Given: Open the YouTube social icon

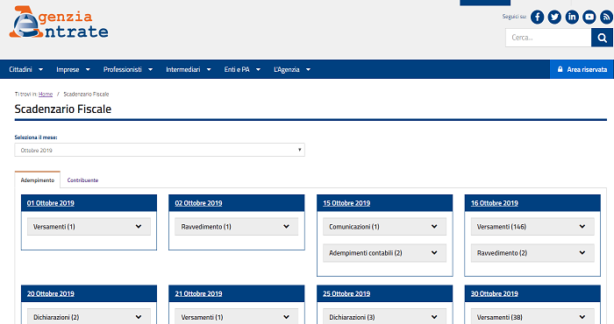Looking at the screenshot, I should point(589,18).
